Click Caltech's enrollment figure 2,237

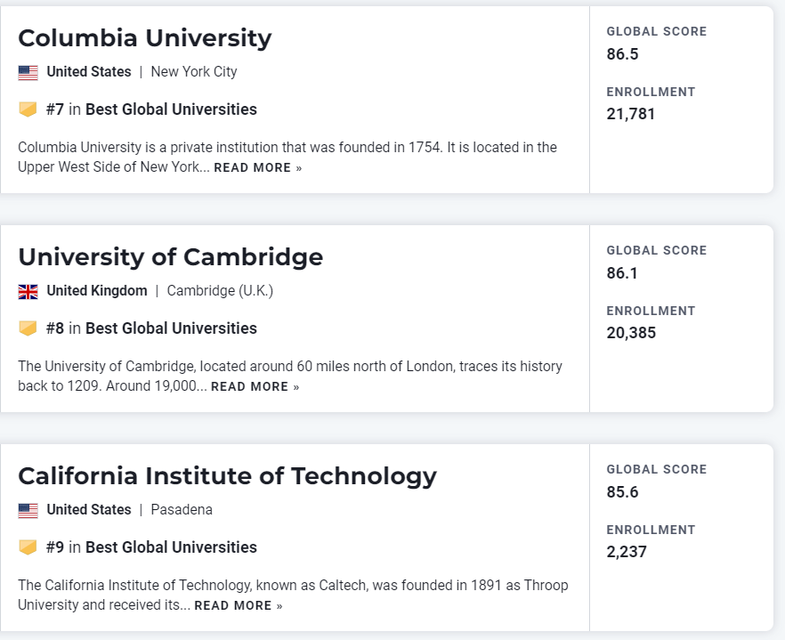point(627,552)
